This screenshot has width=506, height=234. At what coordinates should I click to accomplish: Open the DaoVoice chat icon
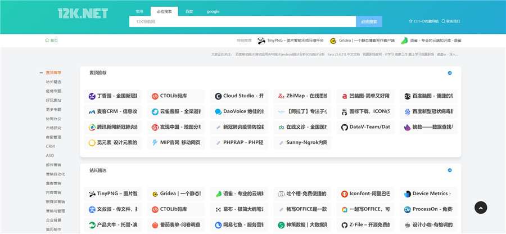point(218,112)
